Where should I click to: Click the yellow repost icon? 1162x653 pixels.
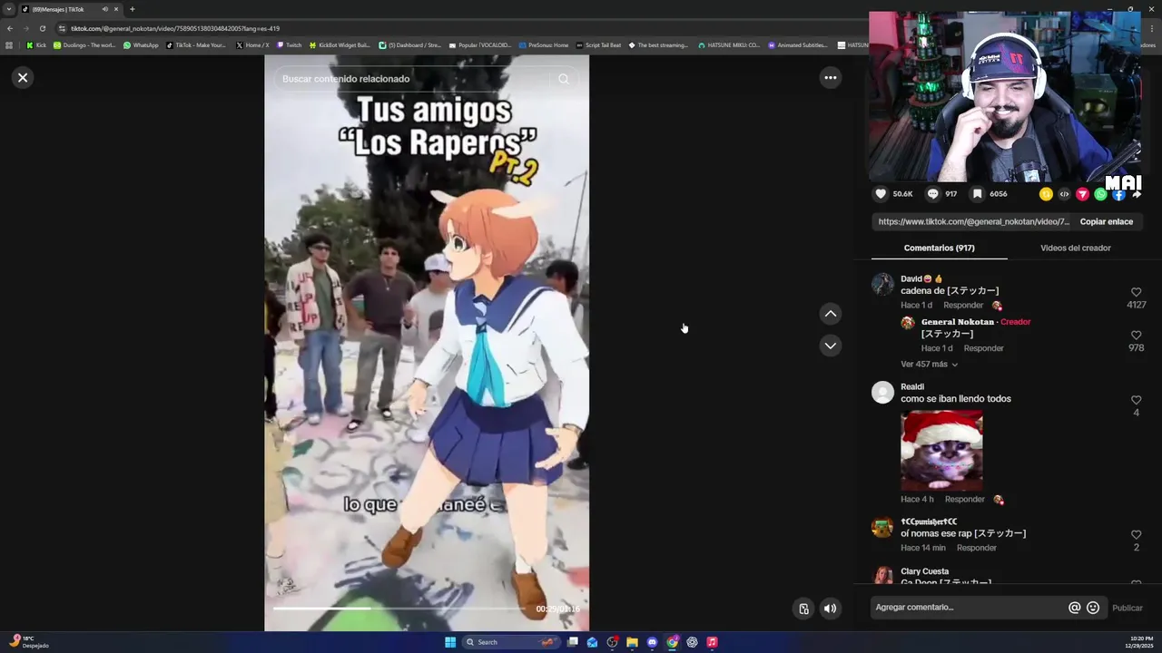pos(1046,194)
